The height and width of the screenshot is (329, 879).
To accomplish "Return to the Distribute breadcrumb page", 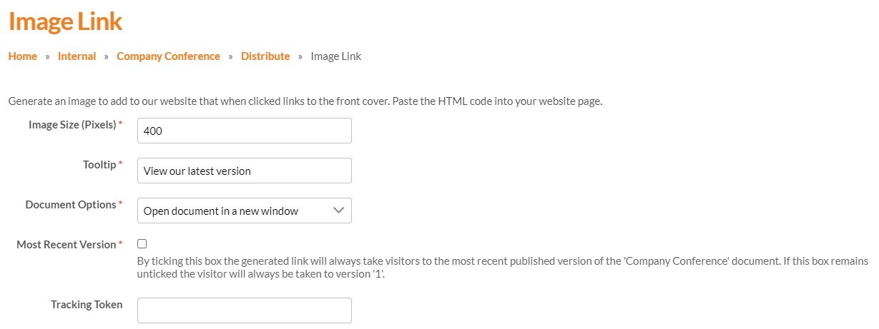I will 265,56.
